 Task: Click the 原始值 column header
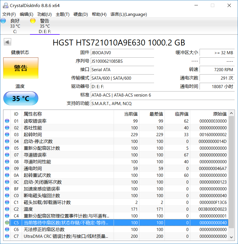[x=209, y=114]
